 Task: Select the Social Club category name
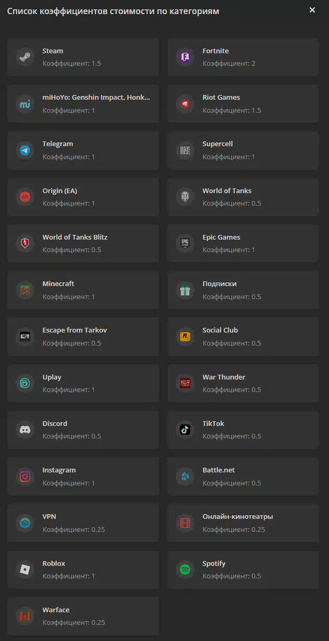220,330
